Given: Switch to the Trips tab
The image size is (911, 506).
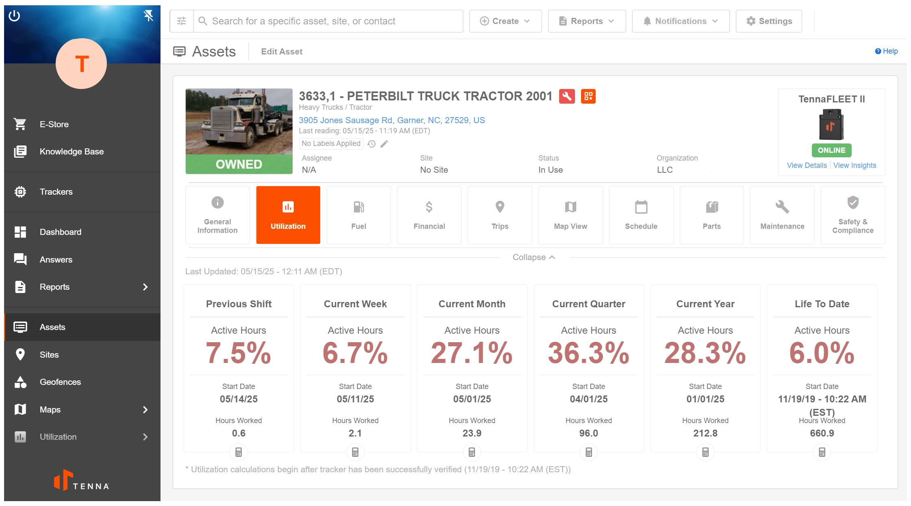Looking at the screenshot, I should pos(500,215).
